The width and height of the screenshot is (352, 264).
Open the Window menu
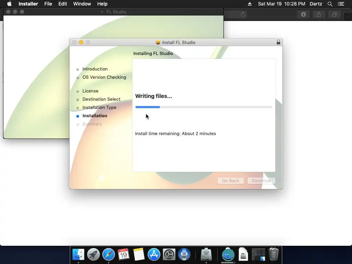[x=82, y=4]
